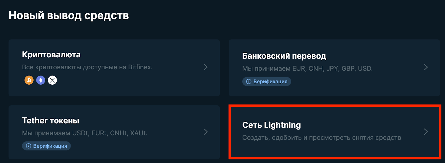Click the Верификация badge under bank transfer
445x163 pixels.
(267, 82)
